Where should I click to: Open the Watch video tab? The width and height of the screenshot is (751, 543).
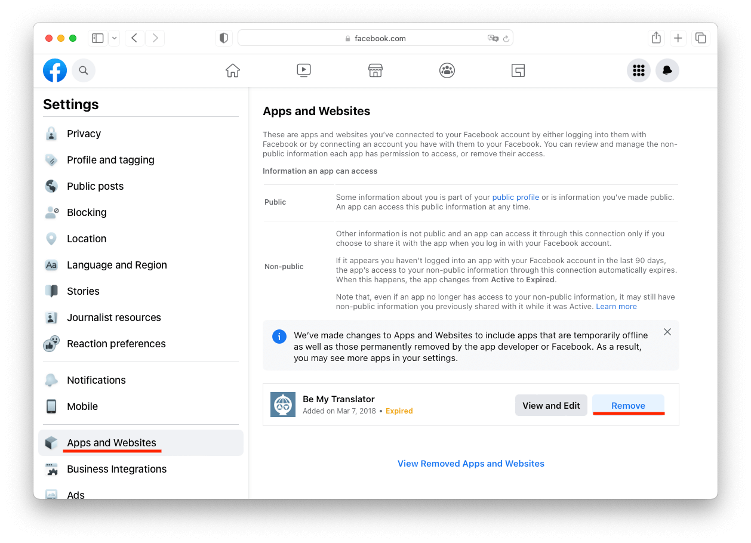click(304, 70)
